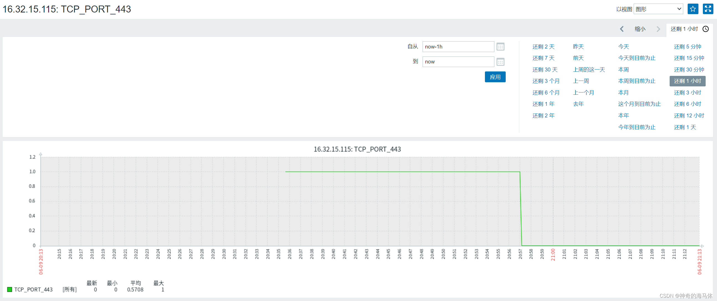Image resolution: width=717 pixels, height=301 pixels.
Task: Click inside the now-1h from field
Action: tap(458, 47)
